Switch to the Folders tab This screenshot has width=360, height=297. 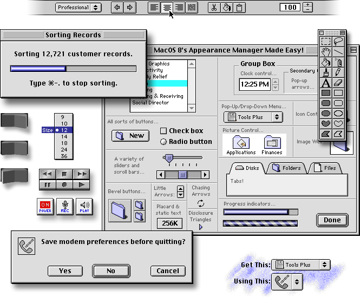pos(287,168)
